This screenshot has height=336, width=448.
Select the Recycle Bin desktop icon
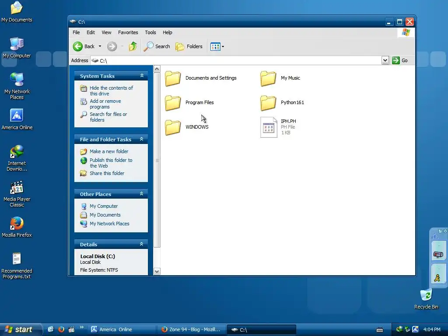click(x=426, y=298)
